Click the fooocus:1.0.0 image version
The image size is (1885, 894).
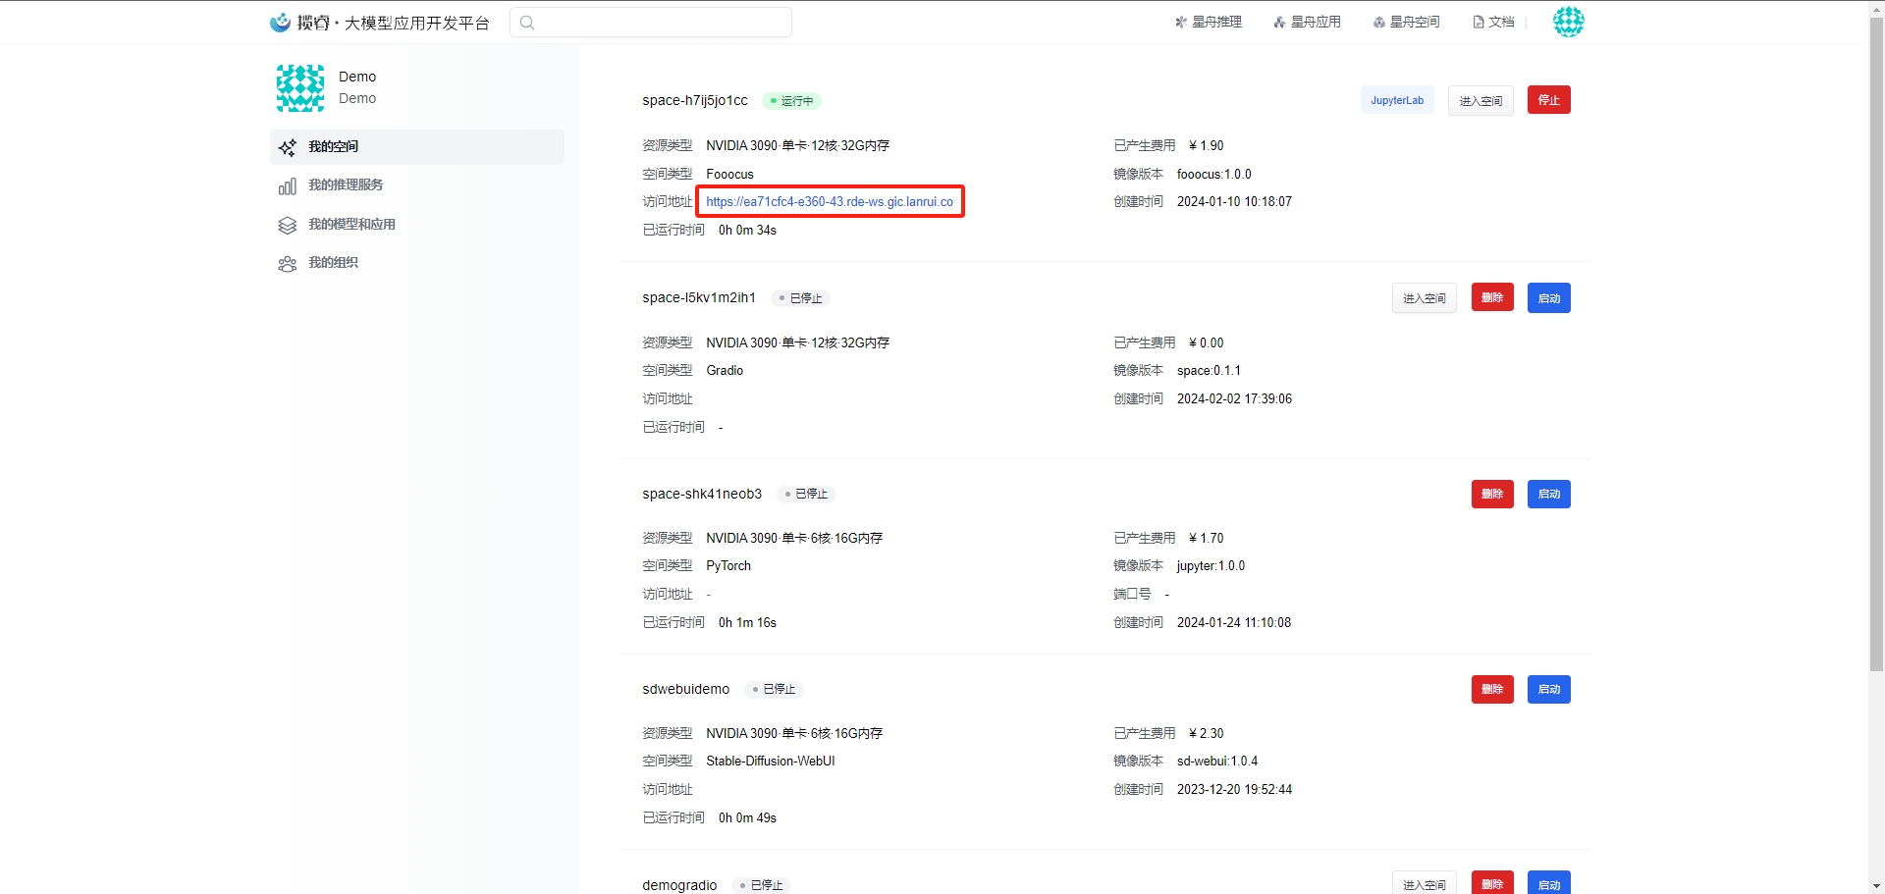(1214, 175)
